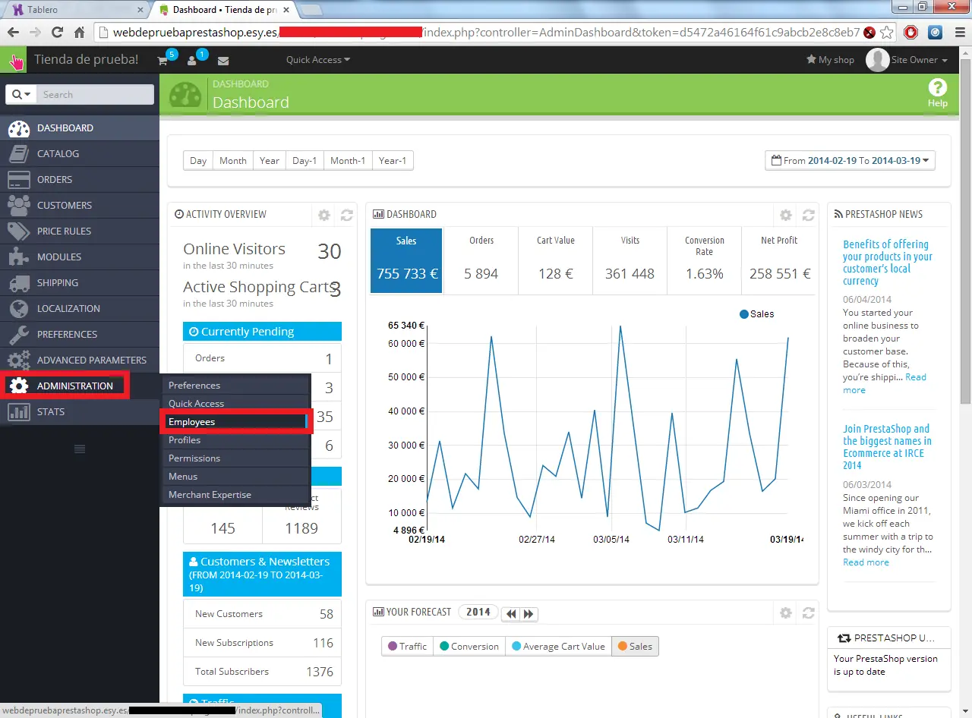Viewport: 972px width, 718px height.
Task: Switch to the Cart Value stat tab
Action: 556,261
